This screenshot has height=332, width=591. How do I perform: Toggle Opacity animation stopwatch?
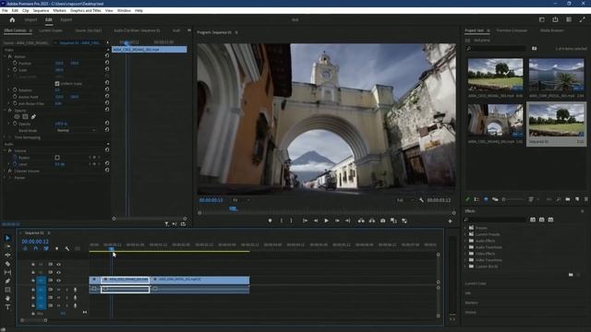15,124
